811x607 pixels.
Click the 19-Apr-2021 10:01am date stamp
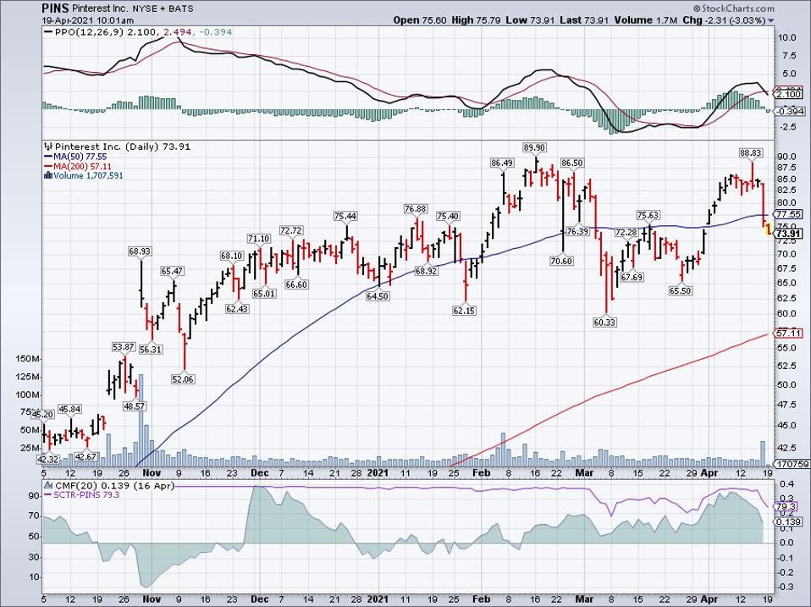(88, 20)
